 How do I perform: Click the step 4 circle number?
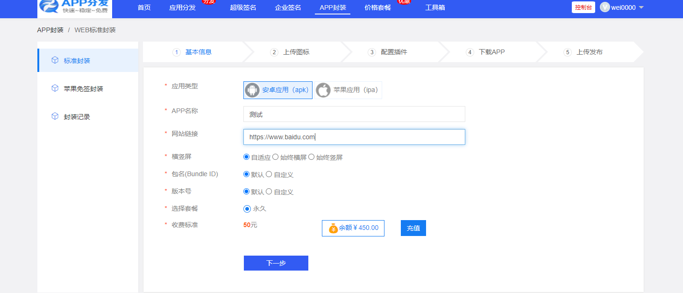470,52
